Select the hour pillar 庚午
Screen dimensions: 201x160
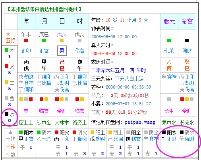80,65
